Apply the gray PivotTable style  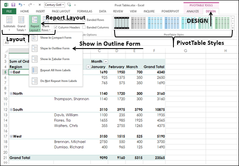click(138, 23)
